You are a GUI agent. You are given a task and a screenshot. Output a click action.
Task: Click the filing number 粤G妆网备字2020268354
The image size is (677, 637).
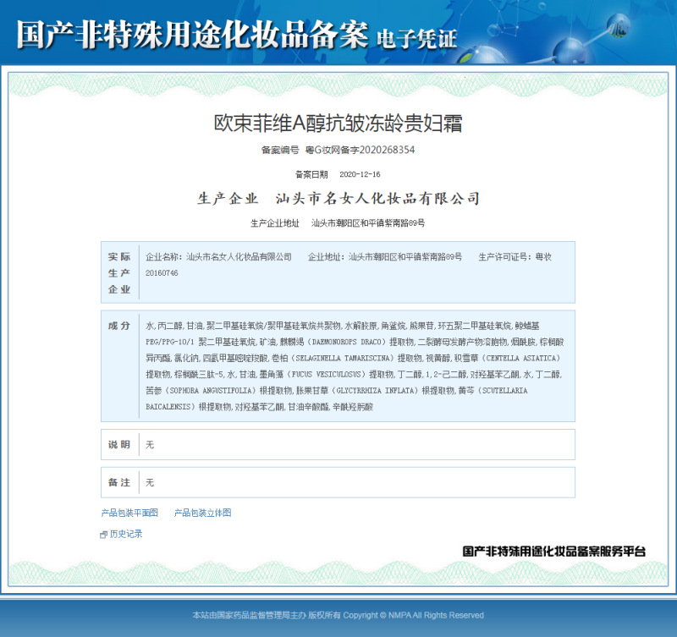click(360, 150)
